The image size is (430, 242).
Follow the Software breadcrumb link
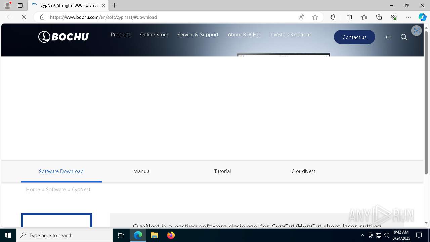pos(56,190)
